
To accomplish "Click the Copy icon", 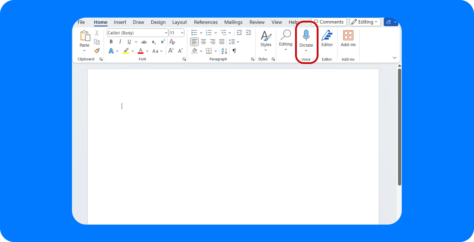I will (x=97, y=42).
